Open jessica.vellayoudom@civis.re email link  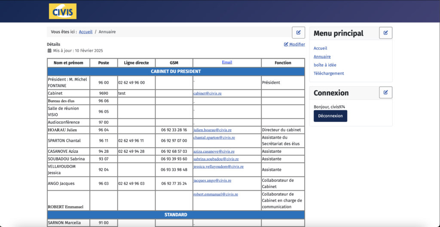click(218, 166)
